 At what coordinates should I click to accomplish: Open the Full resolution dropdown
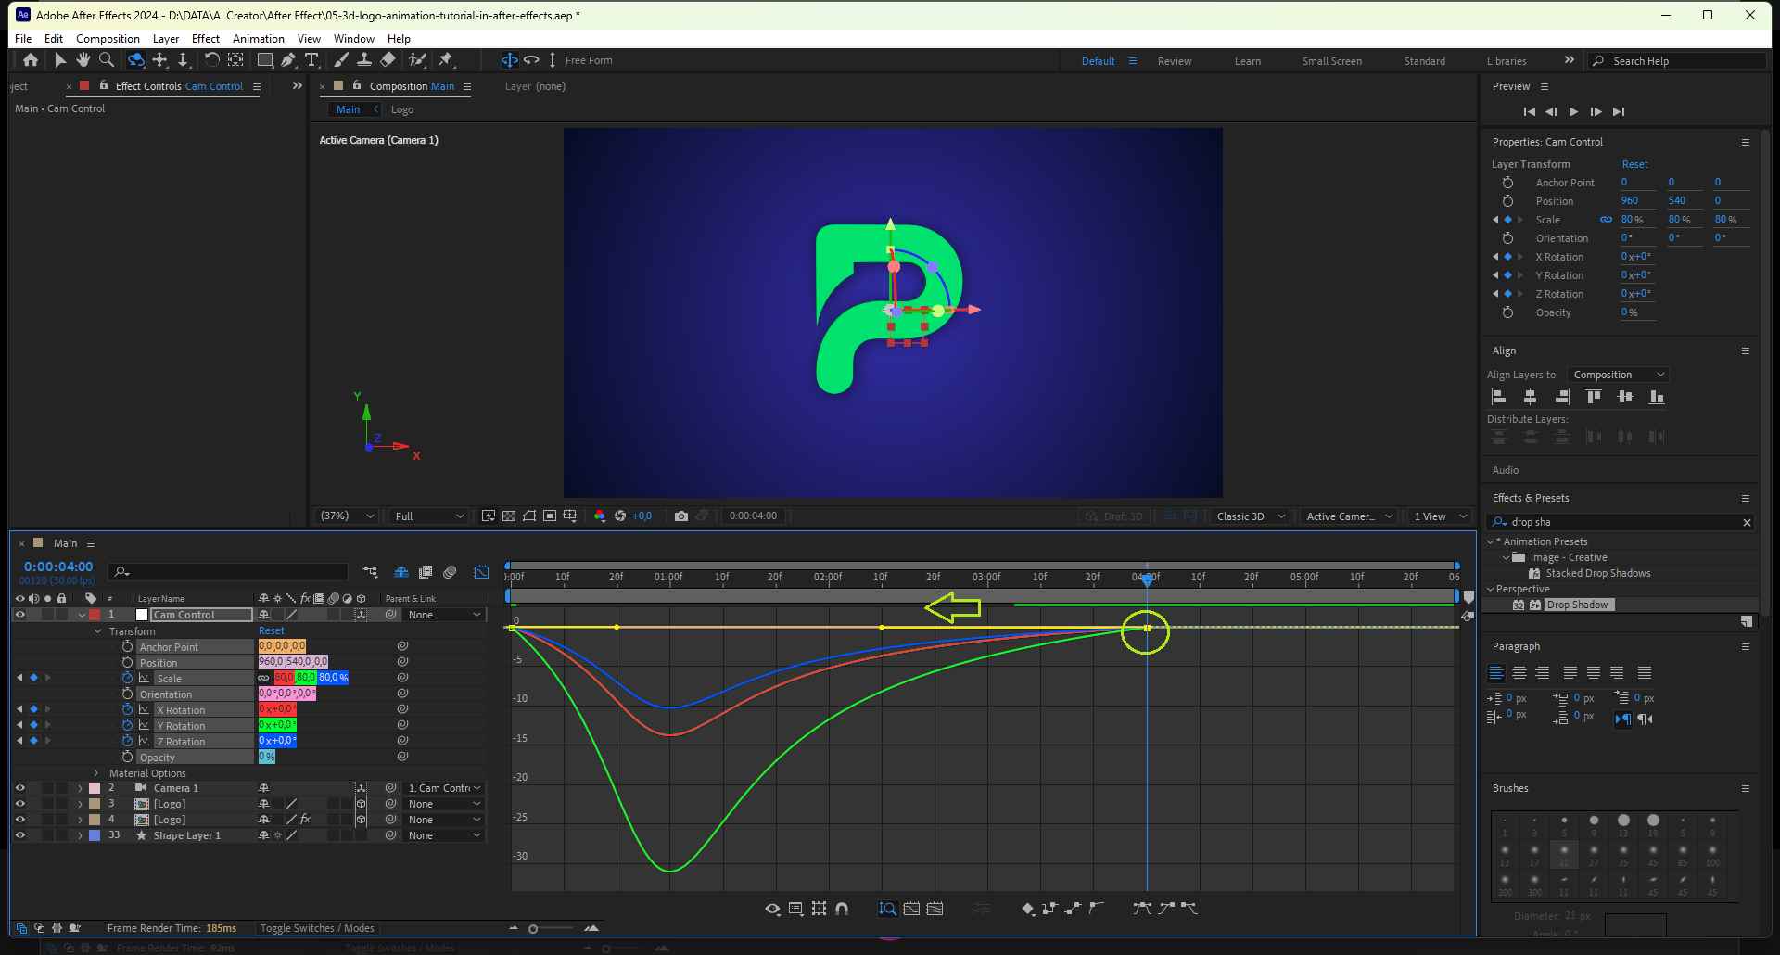point(429,516)
